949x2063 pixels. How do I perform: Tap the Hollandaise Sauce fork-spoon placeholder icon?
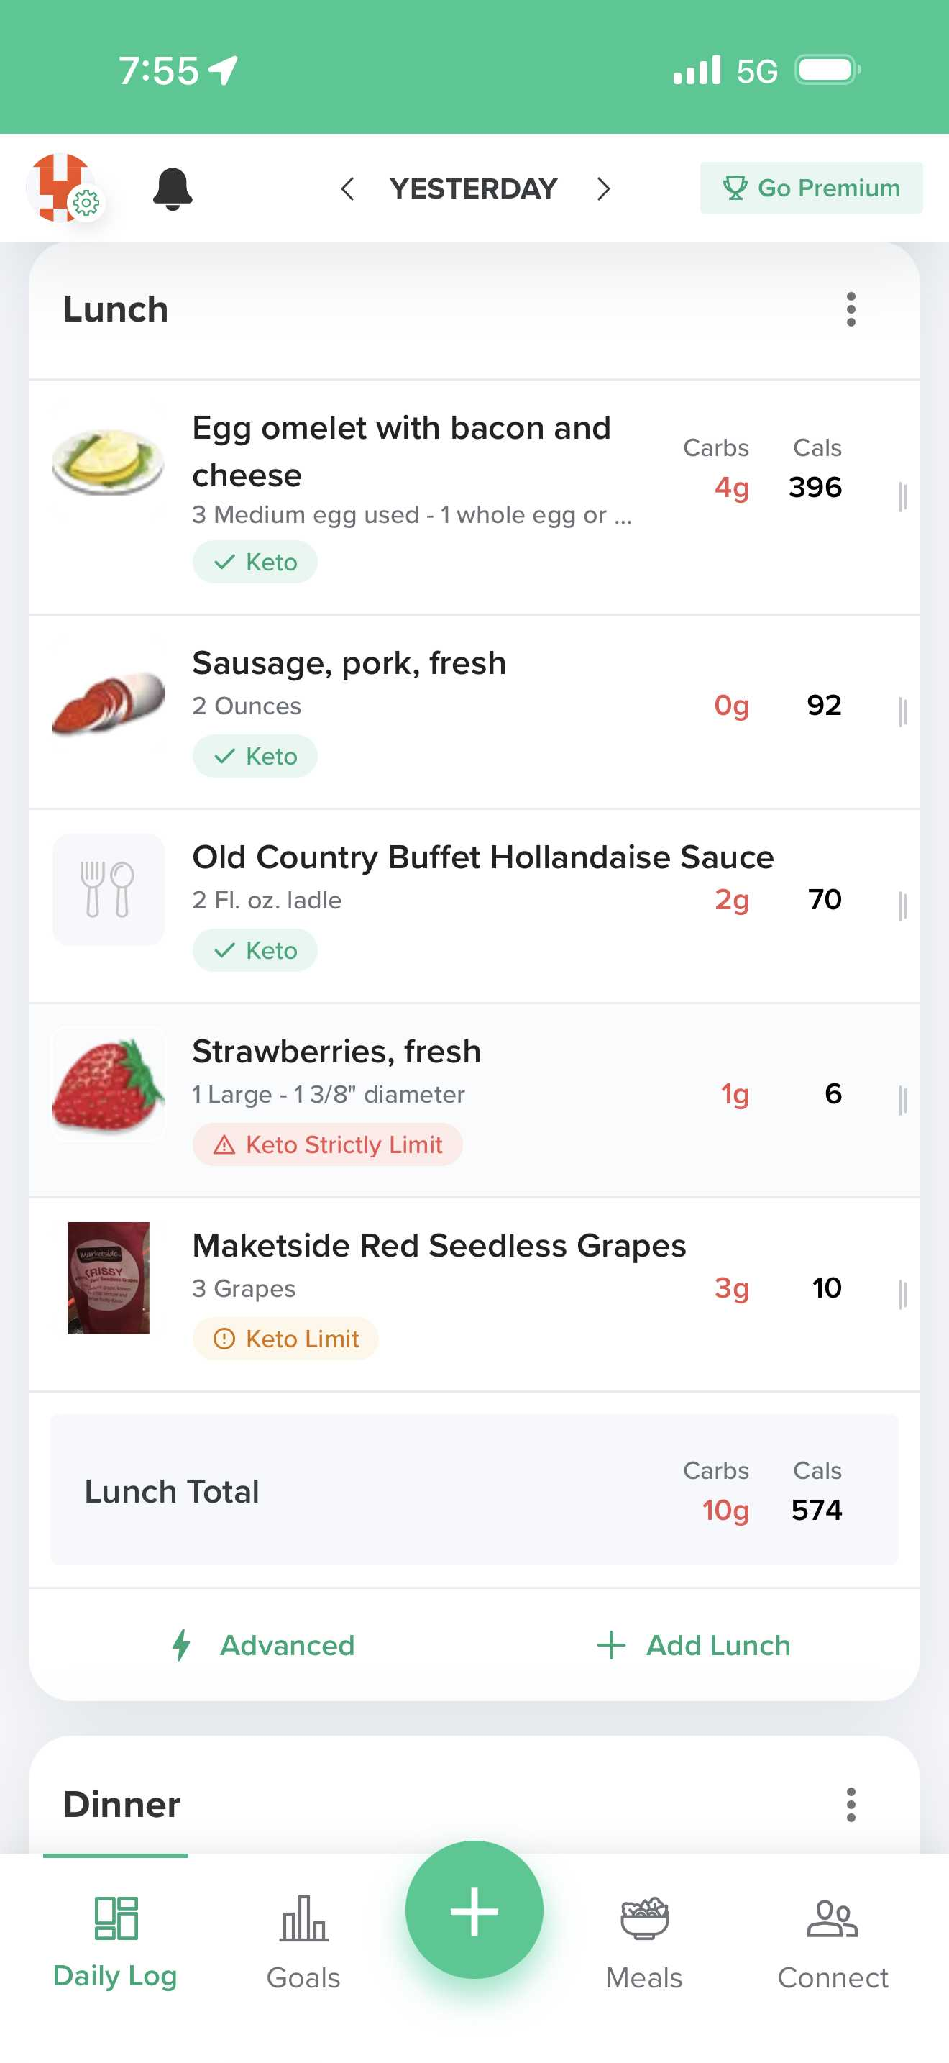(x=108, y=890)
